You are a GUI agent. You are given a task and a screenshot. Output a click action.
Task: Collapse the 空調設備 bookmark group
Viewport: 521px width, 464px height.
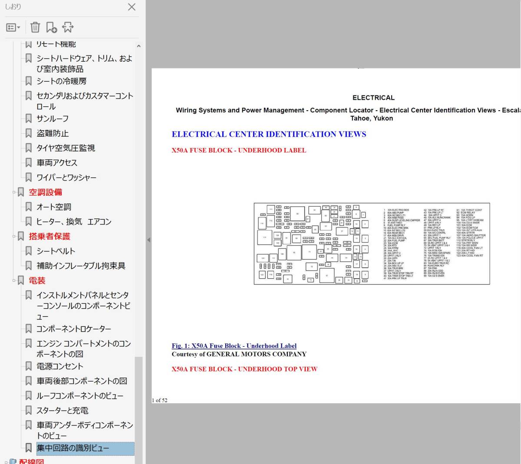click(14, 192)
